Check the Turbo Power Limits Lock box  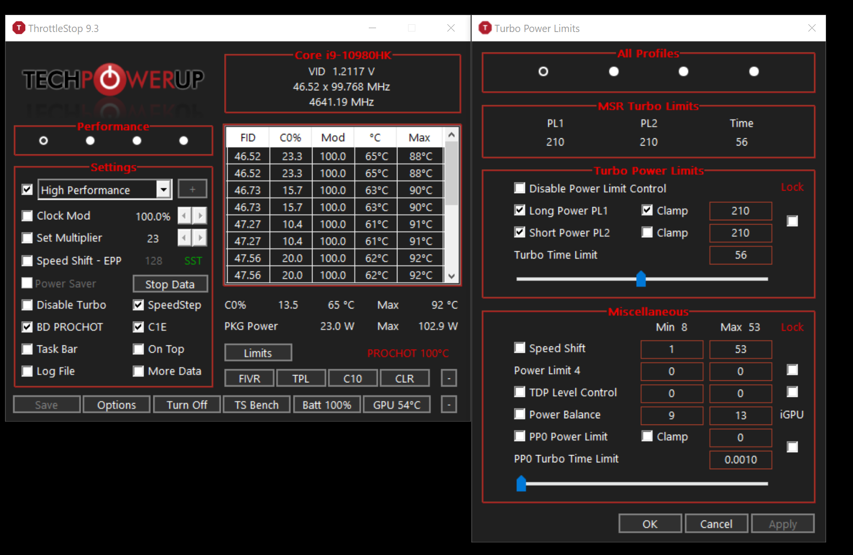click(792, 221)
